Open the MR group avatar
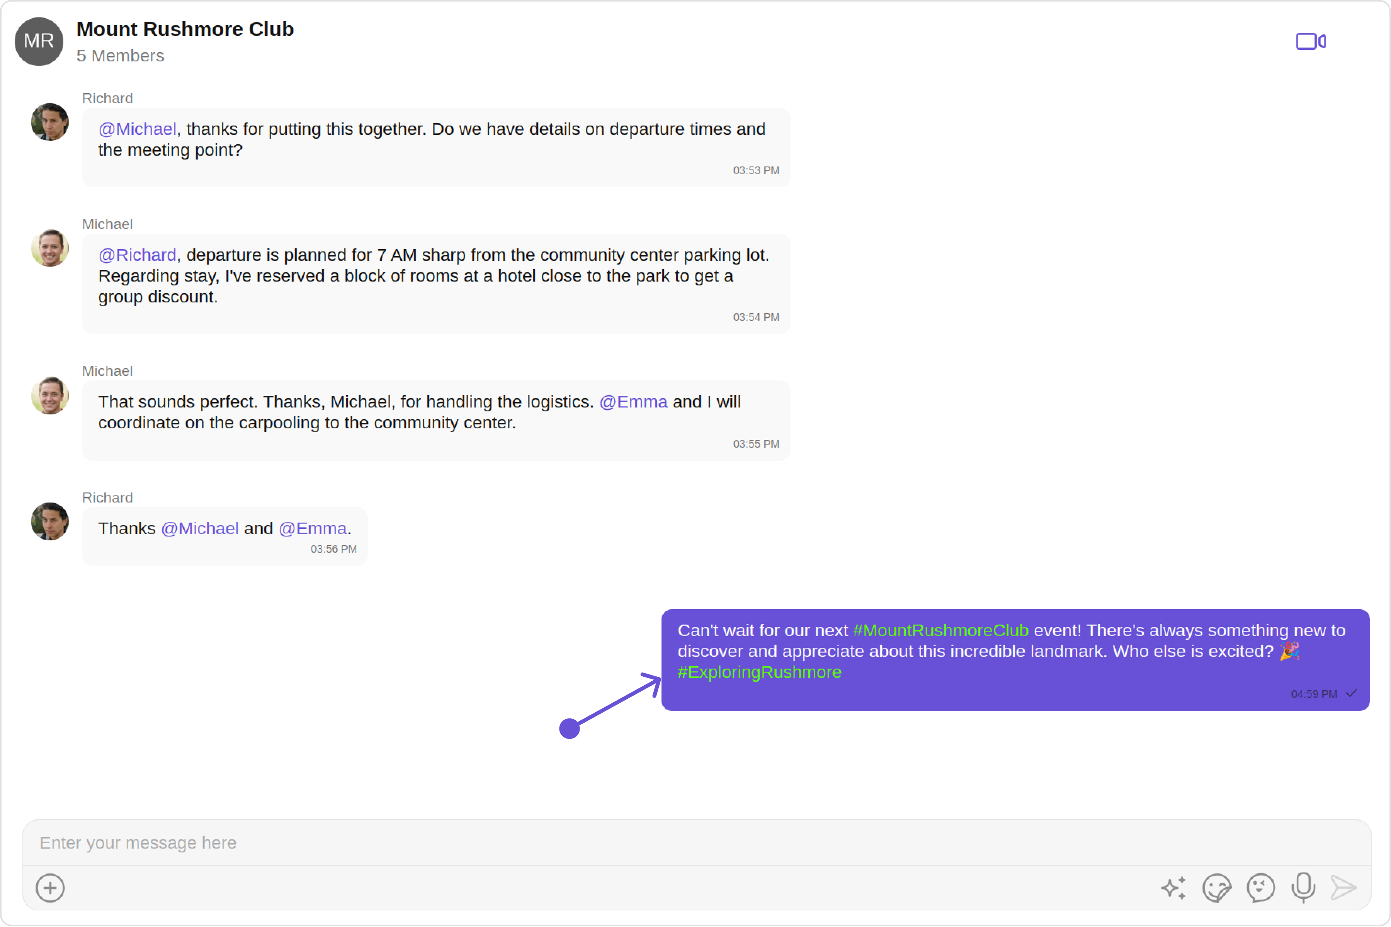This screenshot has height=927, width=1391. 39,41
